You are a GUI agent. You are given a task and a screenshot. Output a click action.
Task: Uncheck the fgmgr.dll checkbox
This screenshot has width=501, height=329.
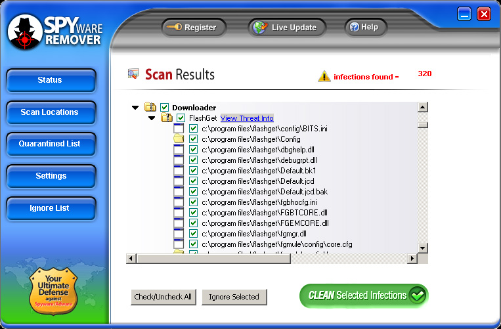[x=193, y=234]
